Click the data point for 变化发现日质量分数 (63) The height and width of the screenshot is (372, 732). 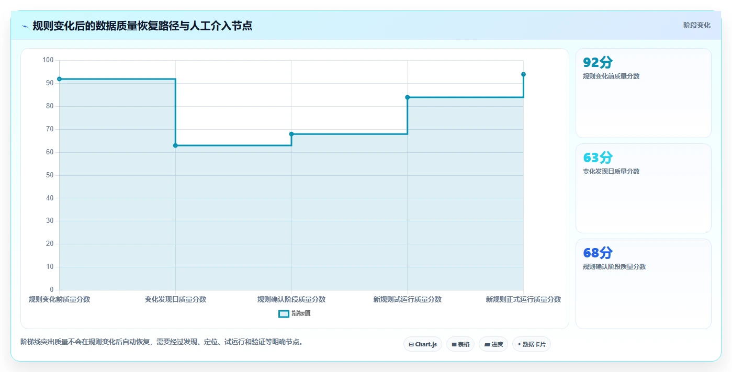pos(175,145)
